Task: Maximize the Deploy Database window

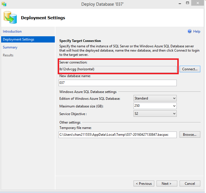Action: pyautogui.click(x=188, y=3)
